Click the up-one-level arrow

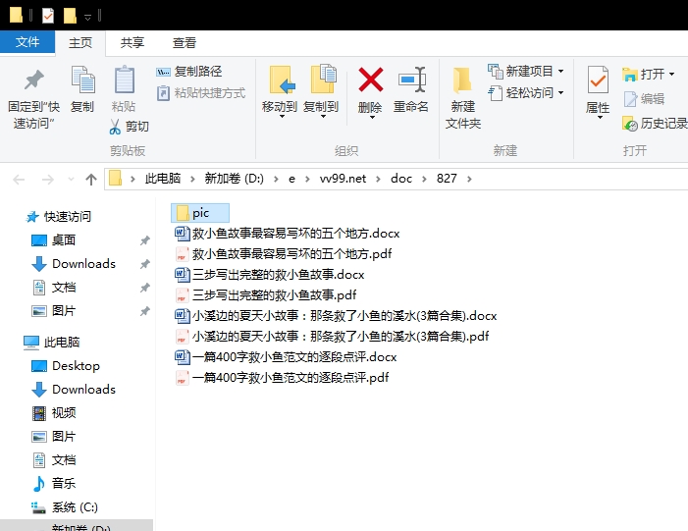click(x=91, y=179)
